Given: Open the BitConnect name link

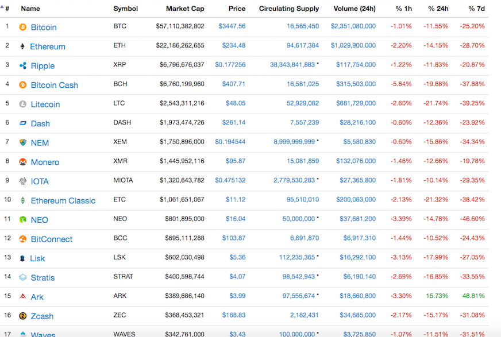Looking at the screenshot, I should [x=52, y=239].
